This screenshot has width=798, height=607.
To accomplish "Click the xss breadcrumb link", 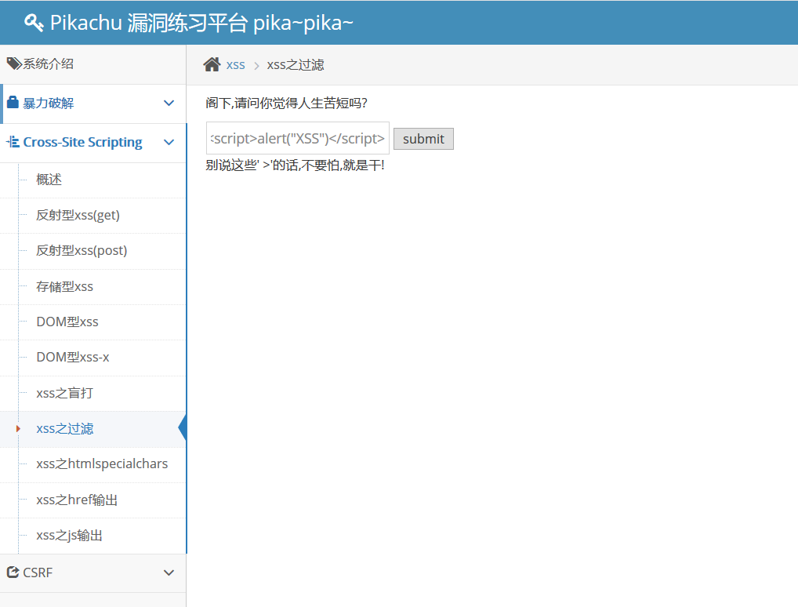I will tap(236, 65).
